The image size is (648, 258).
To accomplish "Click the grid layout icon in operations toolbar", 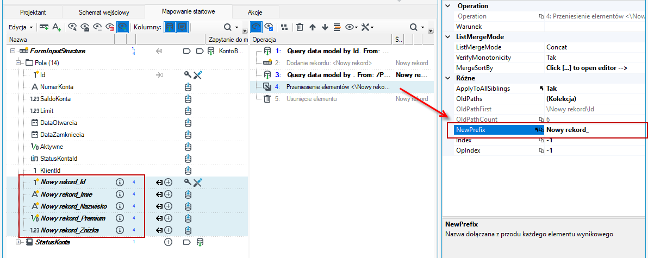I will click(284, 27).
